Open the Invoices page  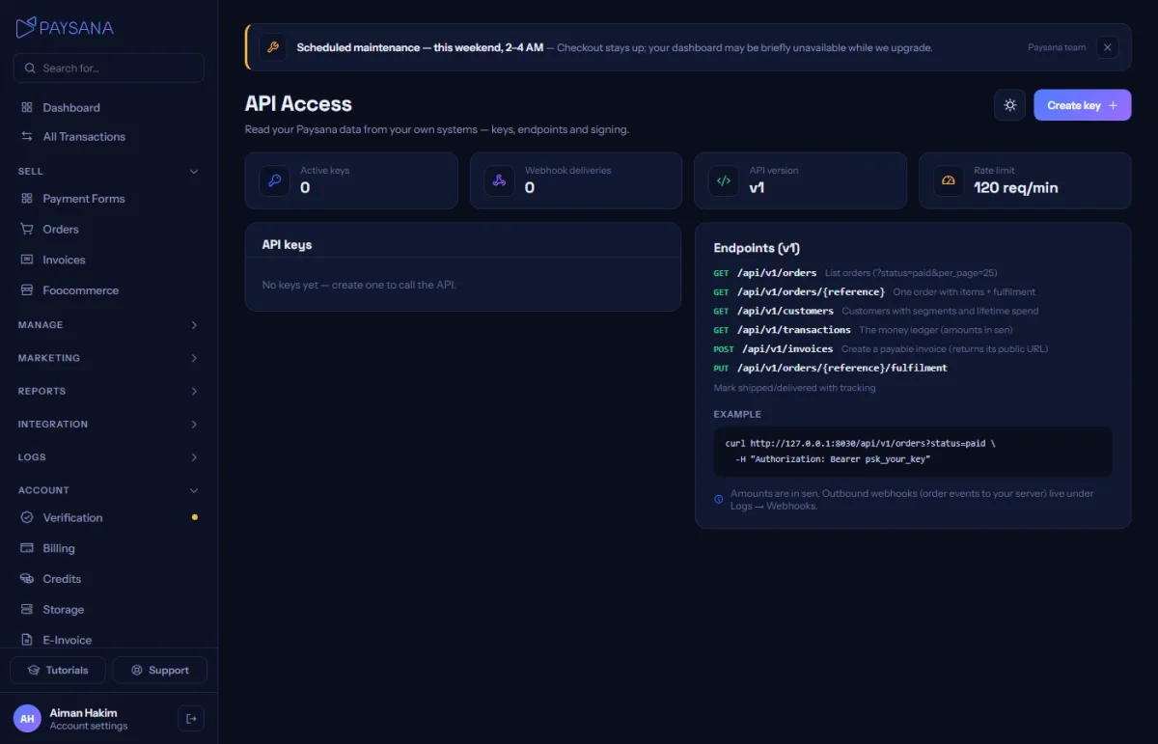(x=108, y=260)
